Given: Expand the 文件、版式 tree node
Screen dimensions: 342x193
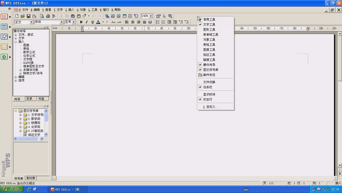Looking at the screenshot, I should coord(16,35).
